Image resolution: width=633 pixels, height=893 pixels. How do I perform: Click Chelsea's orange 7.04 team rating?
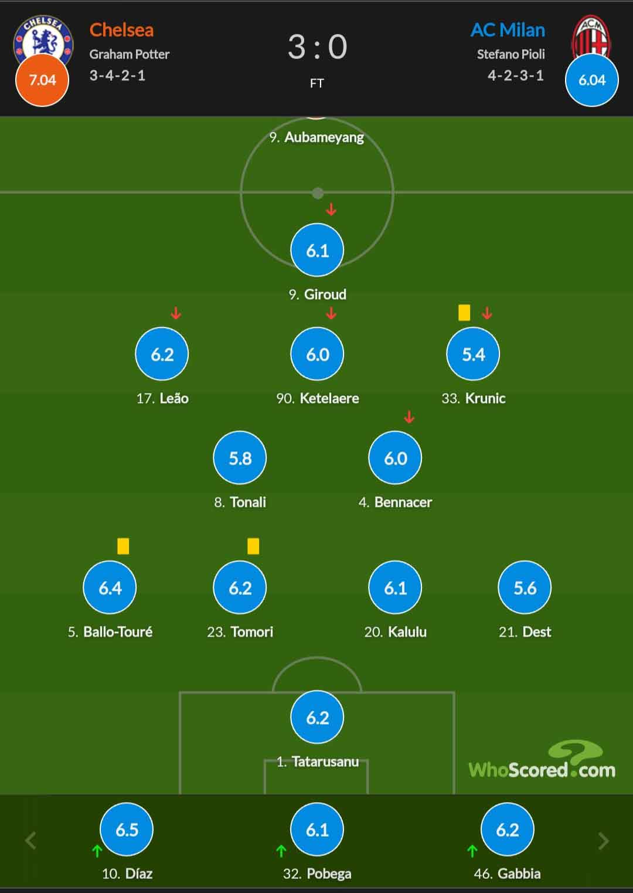(42, 80)
